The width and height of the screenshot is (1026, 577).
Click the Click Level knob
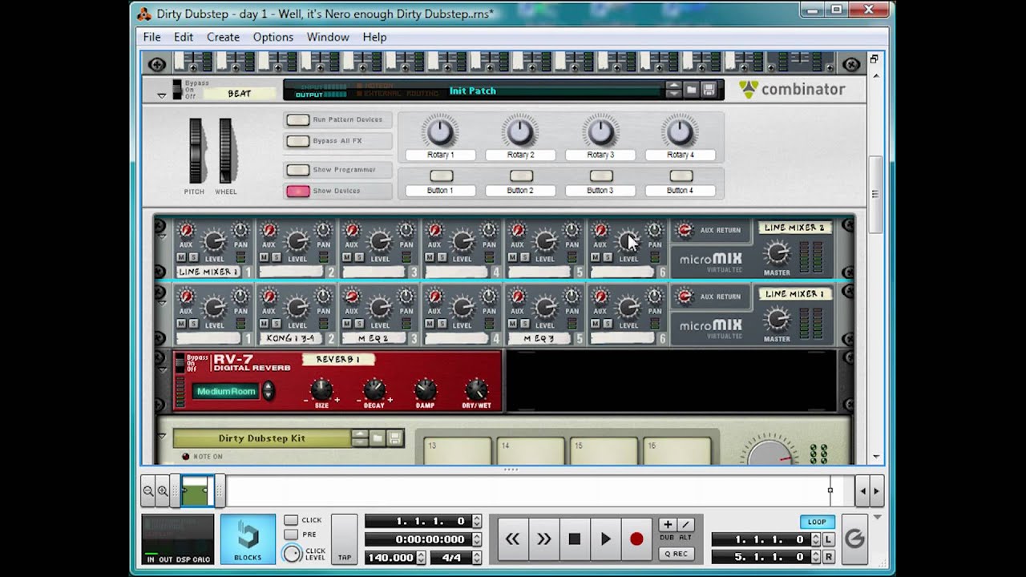292,554
